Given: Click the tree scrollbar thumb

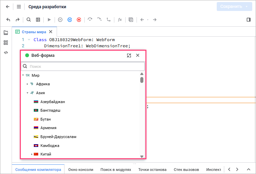Looking at the screenshot, I should pos(142,80).
